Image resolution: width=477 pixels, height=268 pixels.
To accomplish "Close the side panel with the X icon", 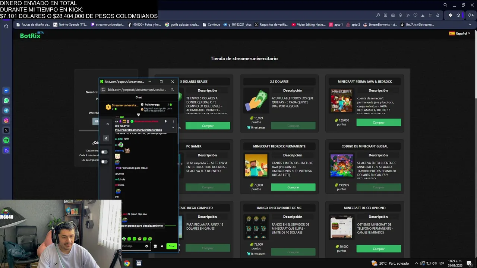I will pos(107,124).
